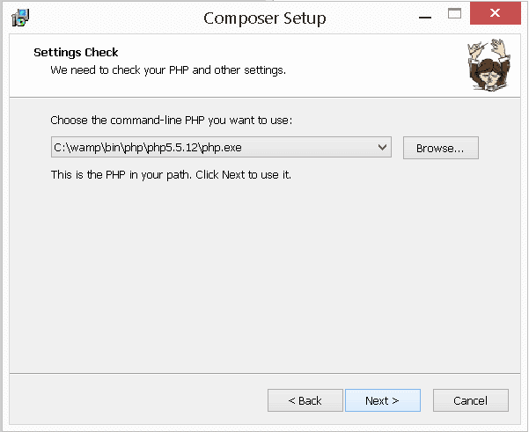Click the "Choose the command-line PHP" label
Viewport: 529px width, 432px height.
(x=172, y=121)
